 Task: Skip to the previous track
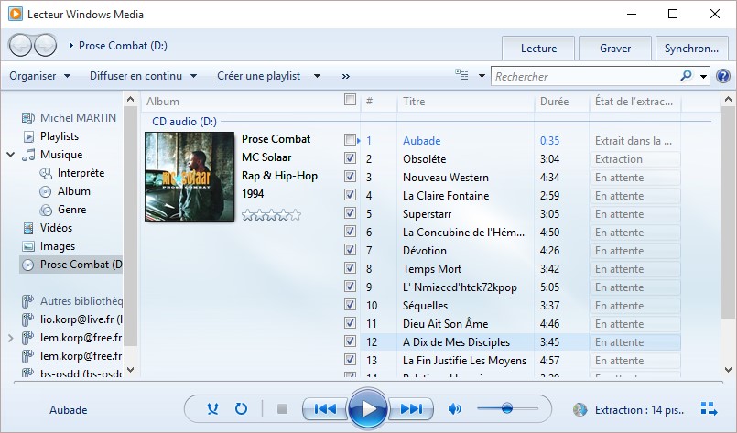324,409
